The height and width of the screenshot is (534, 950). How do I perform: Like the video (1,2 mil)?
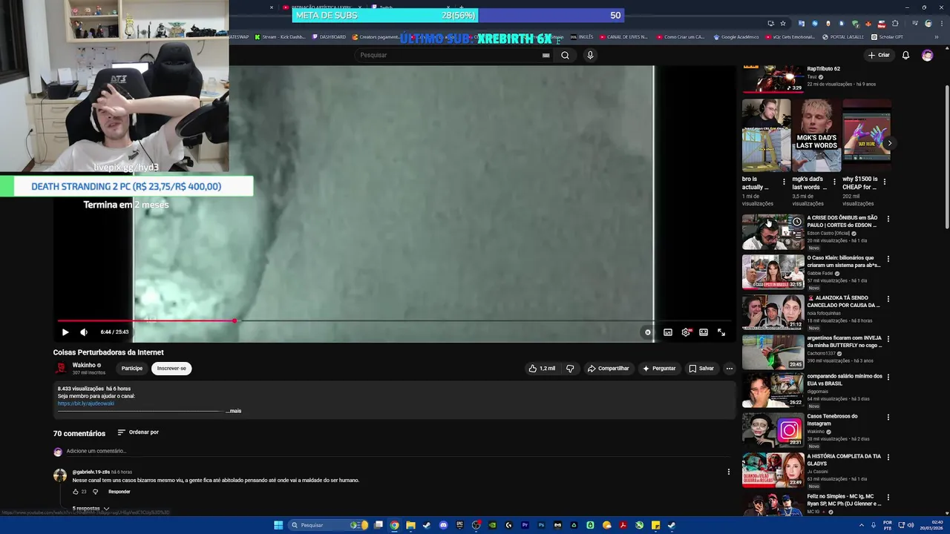(x=542, y=369)
